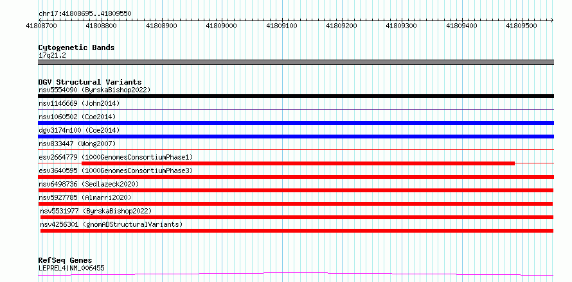Viewport: 572px width, 282px height.
Task: Click the blue nsv1060502 variant bar
Action: click(x=296, y=123)
